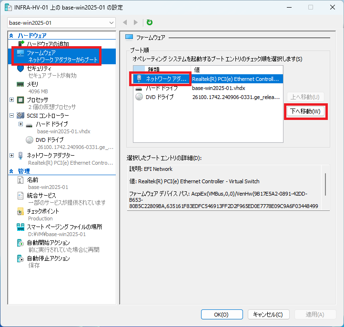
Task: Click the green refresh icon in toolbar
Action: point(150,22)
